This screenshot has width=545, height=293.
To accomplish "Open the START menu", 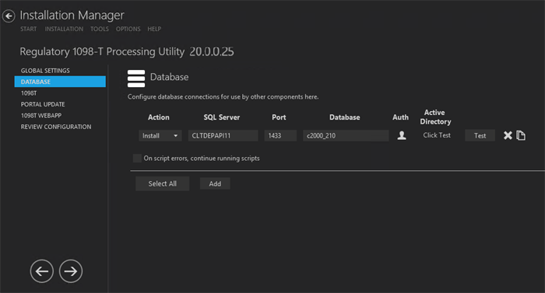I will click(x=29, y=29).
